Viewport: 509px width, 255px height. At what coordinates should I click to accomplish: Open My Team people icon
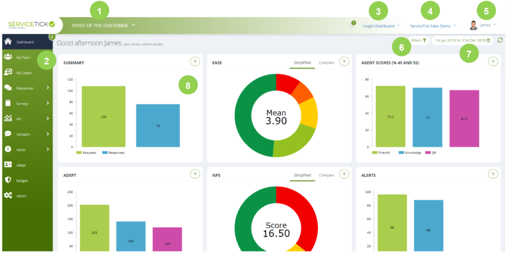tap(8, 57)
